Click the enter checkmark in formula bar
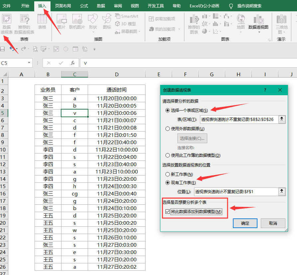297x275 pixels. 61,63
